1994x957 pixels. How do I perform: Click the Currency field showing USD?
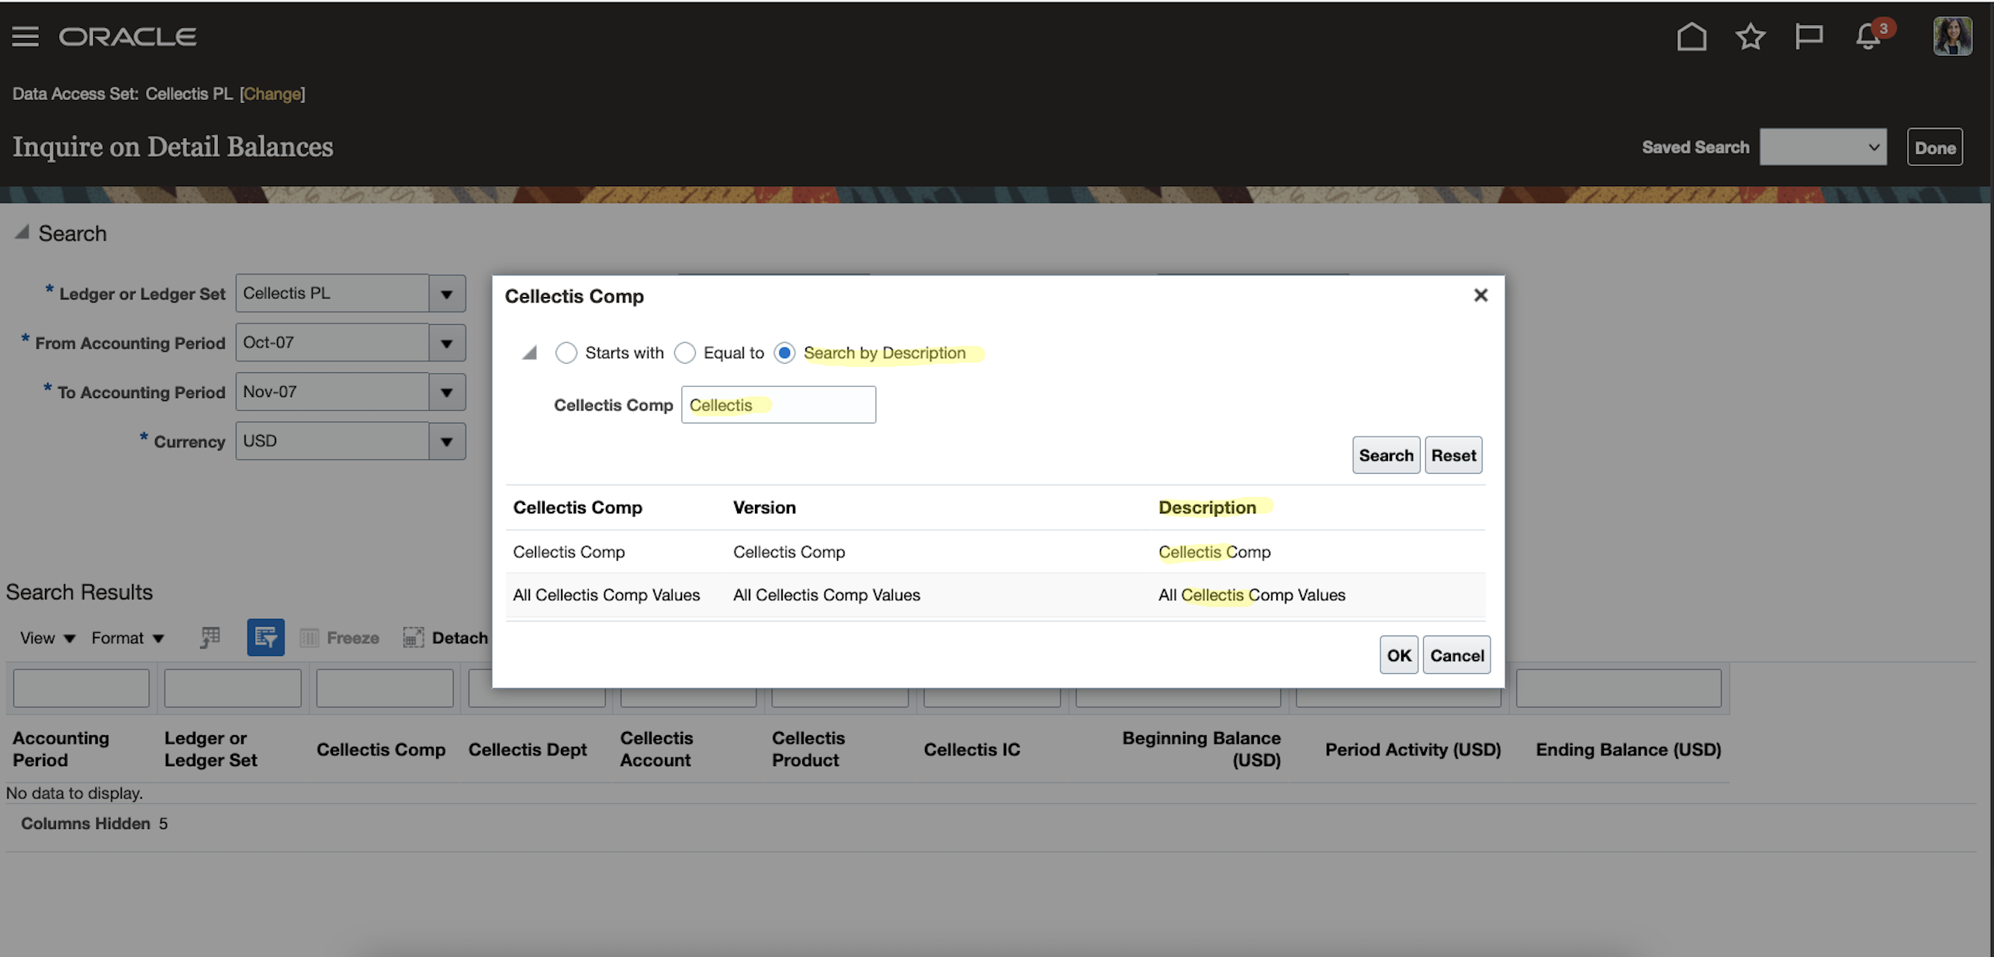tap(332, 441)
